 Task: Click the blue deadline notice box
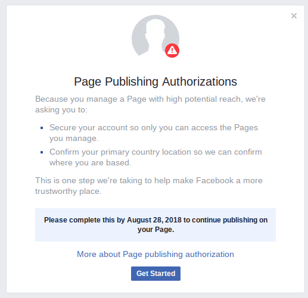click(155, 225)
